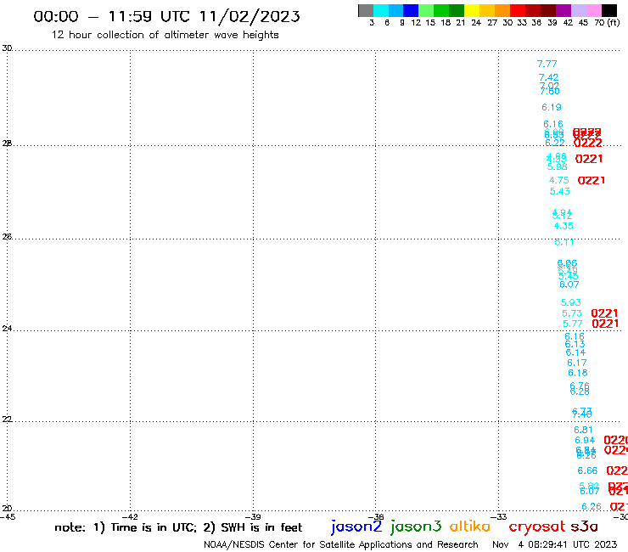Click the longitude axis label -39
The width and height of the screenshot is (628, 552).
tap(253, 517)
